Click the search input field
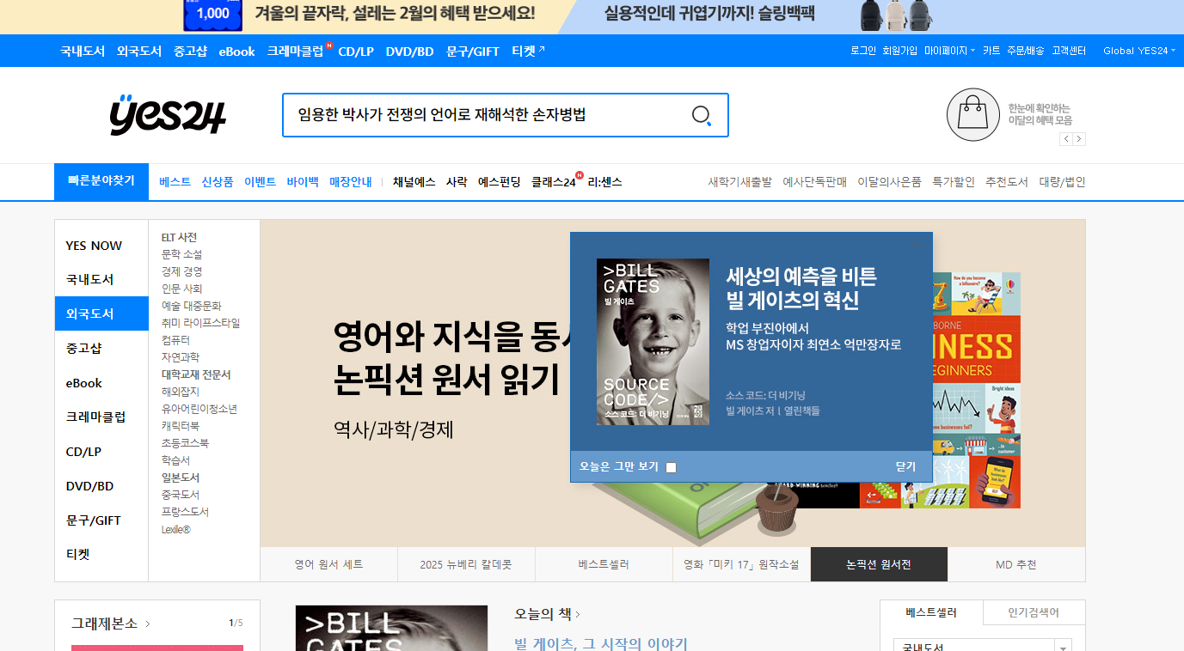The height and width of the screenshot is (651, 1184). [x=486, y=115]
